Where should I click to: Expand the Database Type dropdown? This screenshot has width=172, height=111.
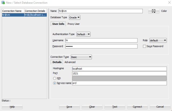tap(74, 18)
